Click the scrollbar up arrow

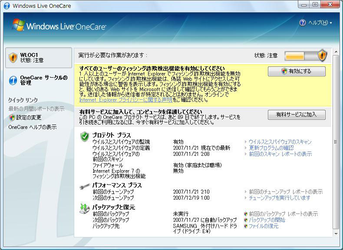(x=336, y=52)
